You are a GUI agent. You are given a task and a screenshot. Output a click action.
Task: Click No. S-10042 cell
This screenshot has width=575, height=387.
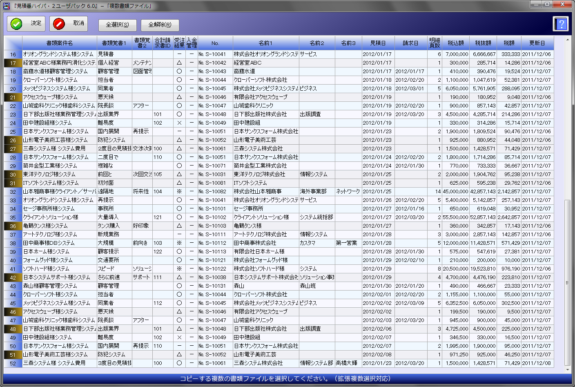[x=215, y=63]
